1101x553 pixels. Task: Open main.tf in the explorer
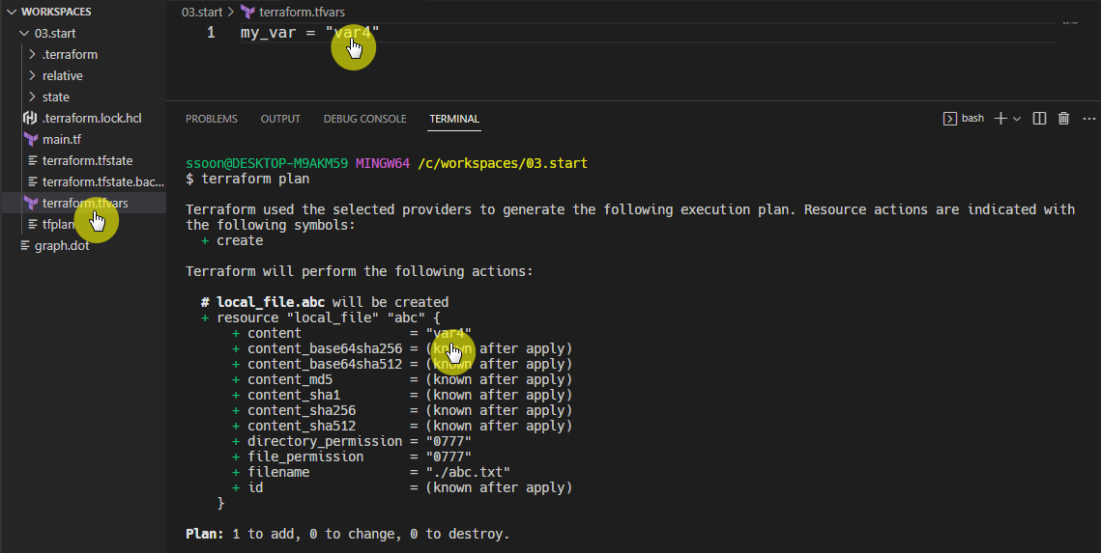click(x=62, y=140)
